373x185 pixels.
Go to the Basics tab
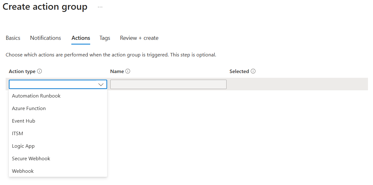tap(13, 38)
